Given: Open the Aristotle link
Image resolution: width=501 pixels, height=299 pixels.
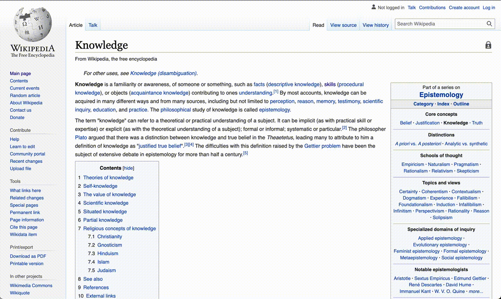Looking at the screenshot, I should 402,279.
